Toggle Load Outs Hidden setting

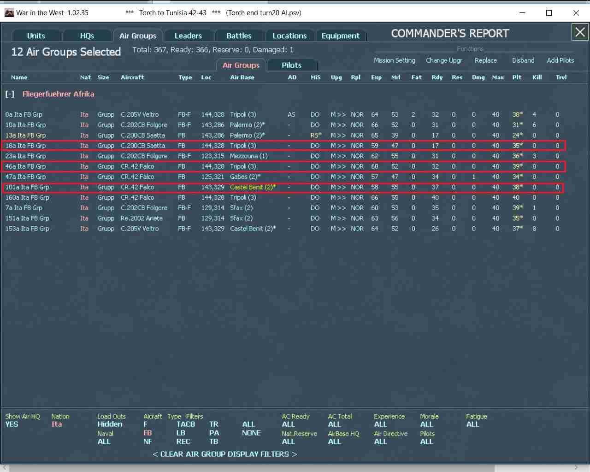[110, 425]
